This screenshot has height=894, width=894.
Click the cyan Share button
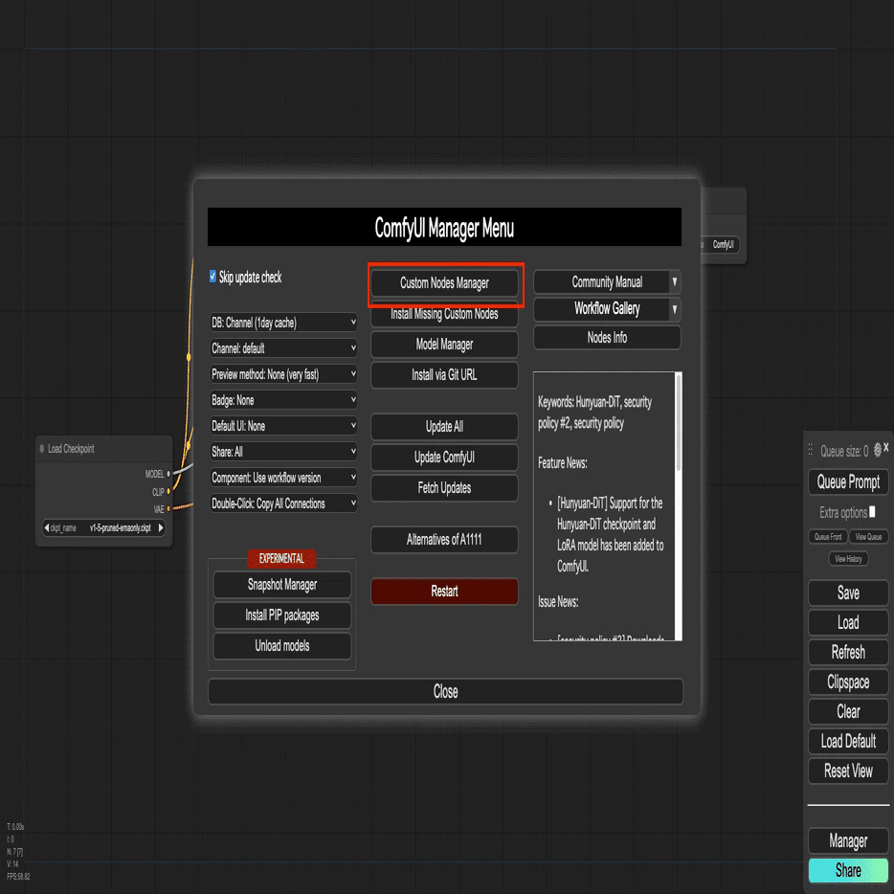point(848,871)
